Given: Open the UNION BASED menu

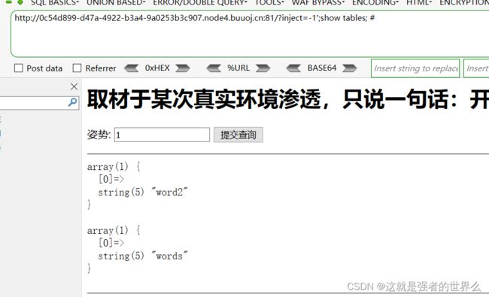Looking at the screenshot, I should 116,2.
